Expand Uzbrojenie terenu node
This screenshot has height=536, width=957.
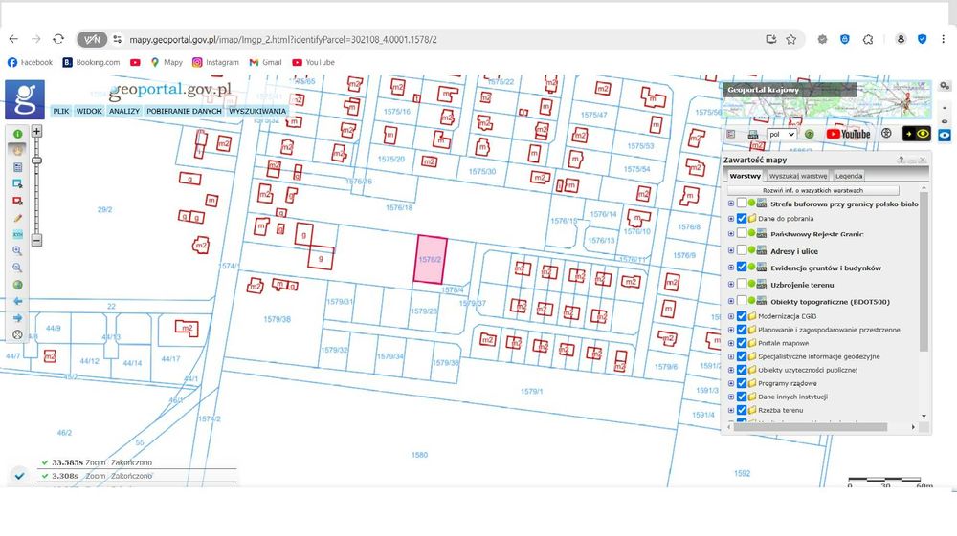click(731, 284)
